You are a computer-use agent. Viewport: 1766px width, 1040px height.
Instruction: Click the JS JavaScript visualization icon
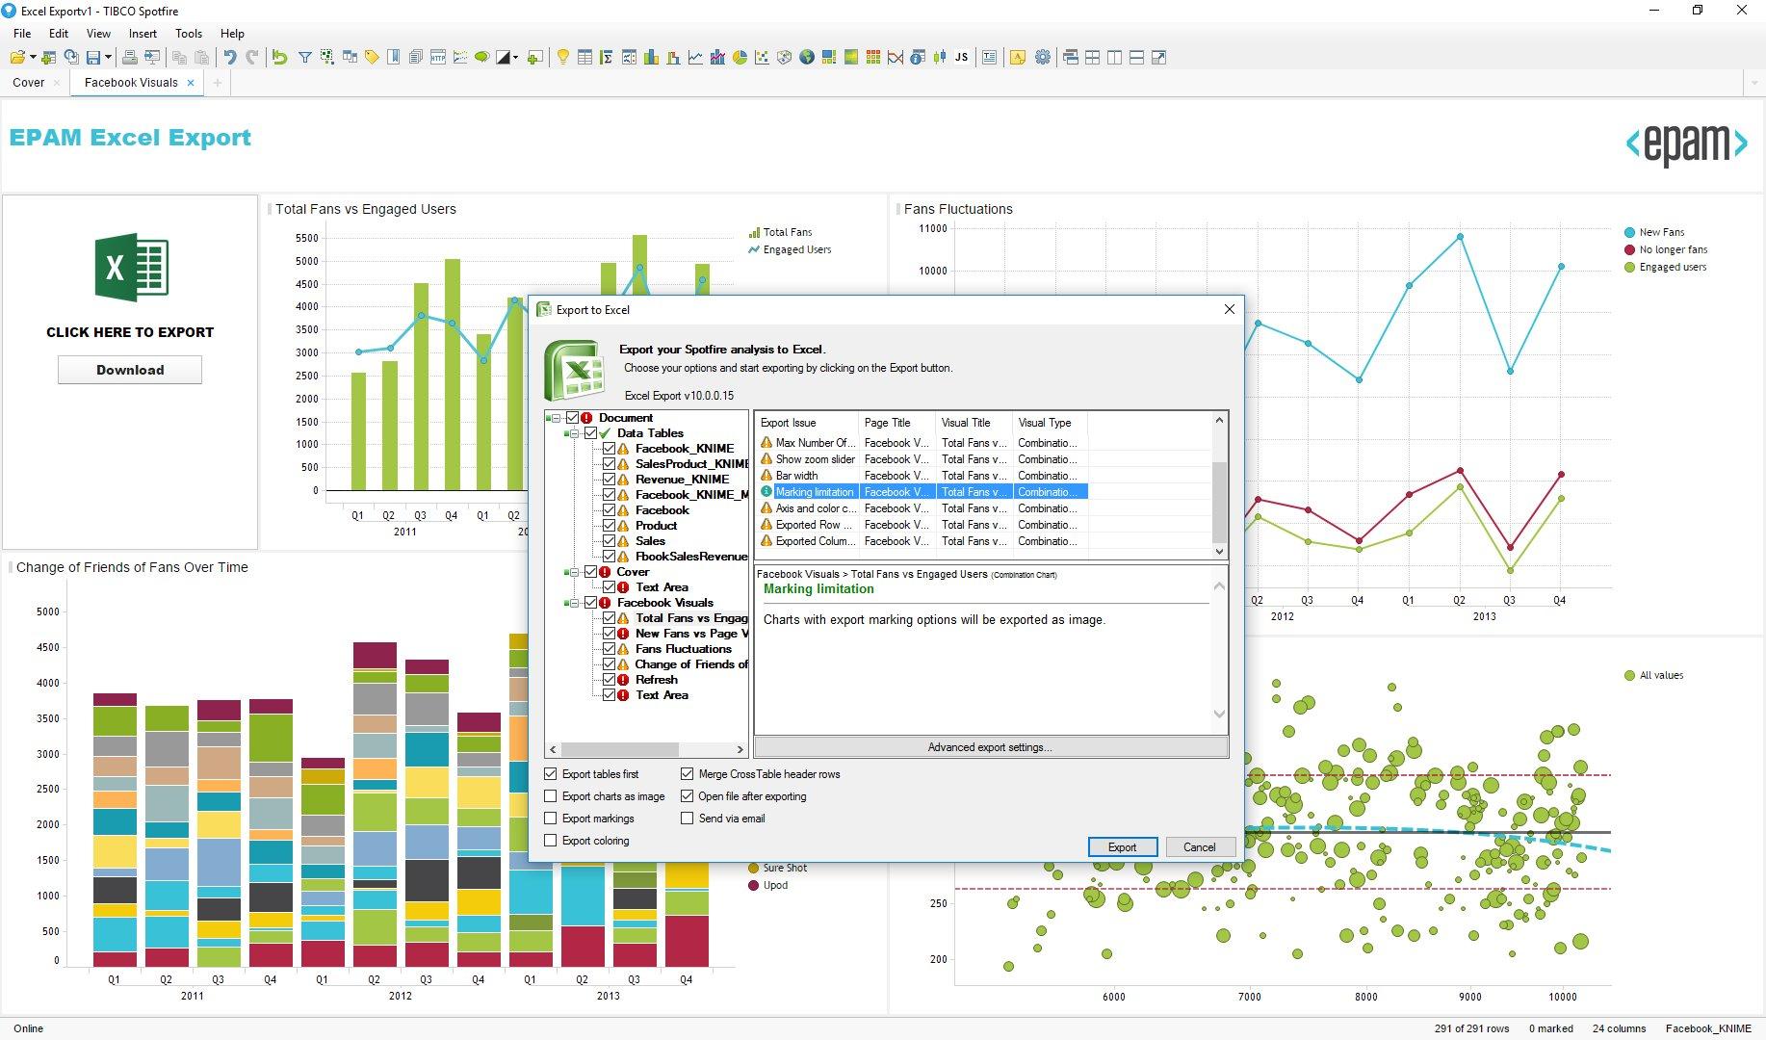[961, 58]
